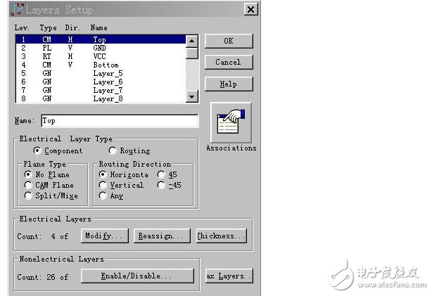Set routing direction to 45
This screenshot has height=296, width=432.
coord(162,174)
